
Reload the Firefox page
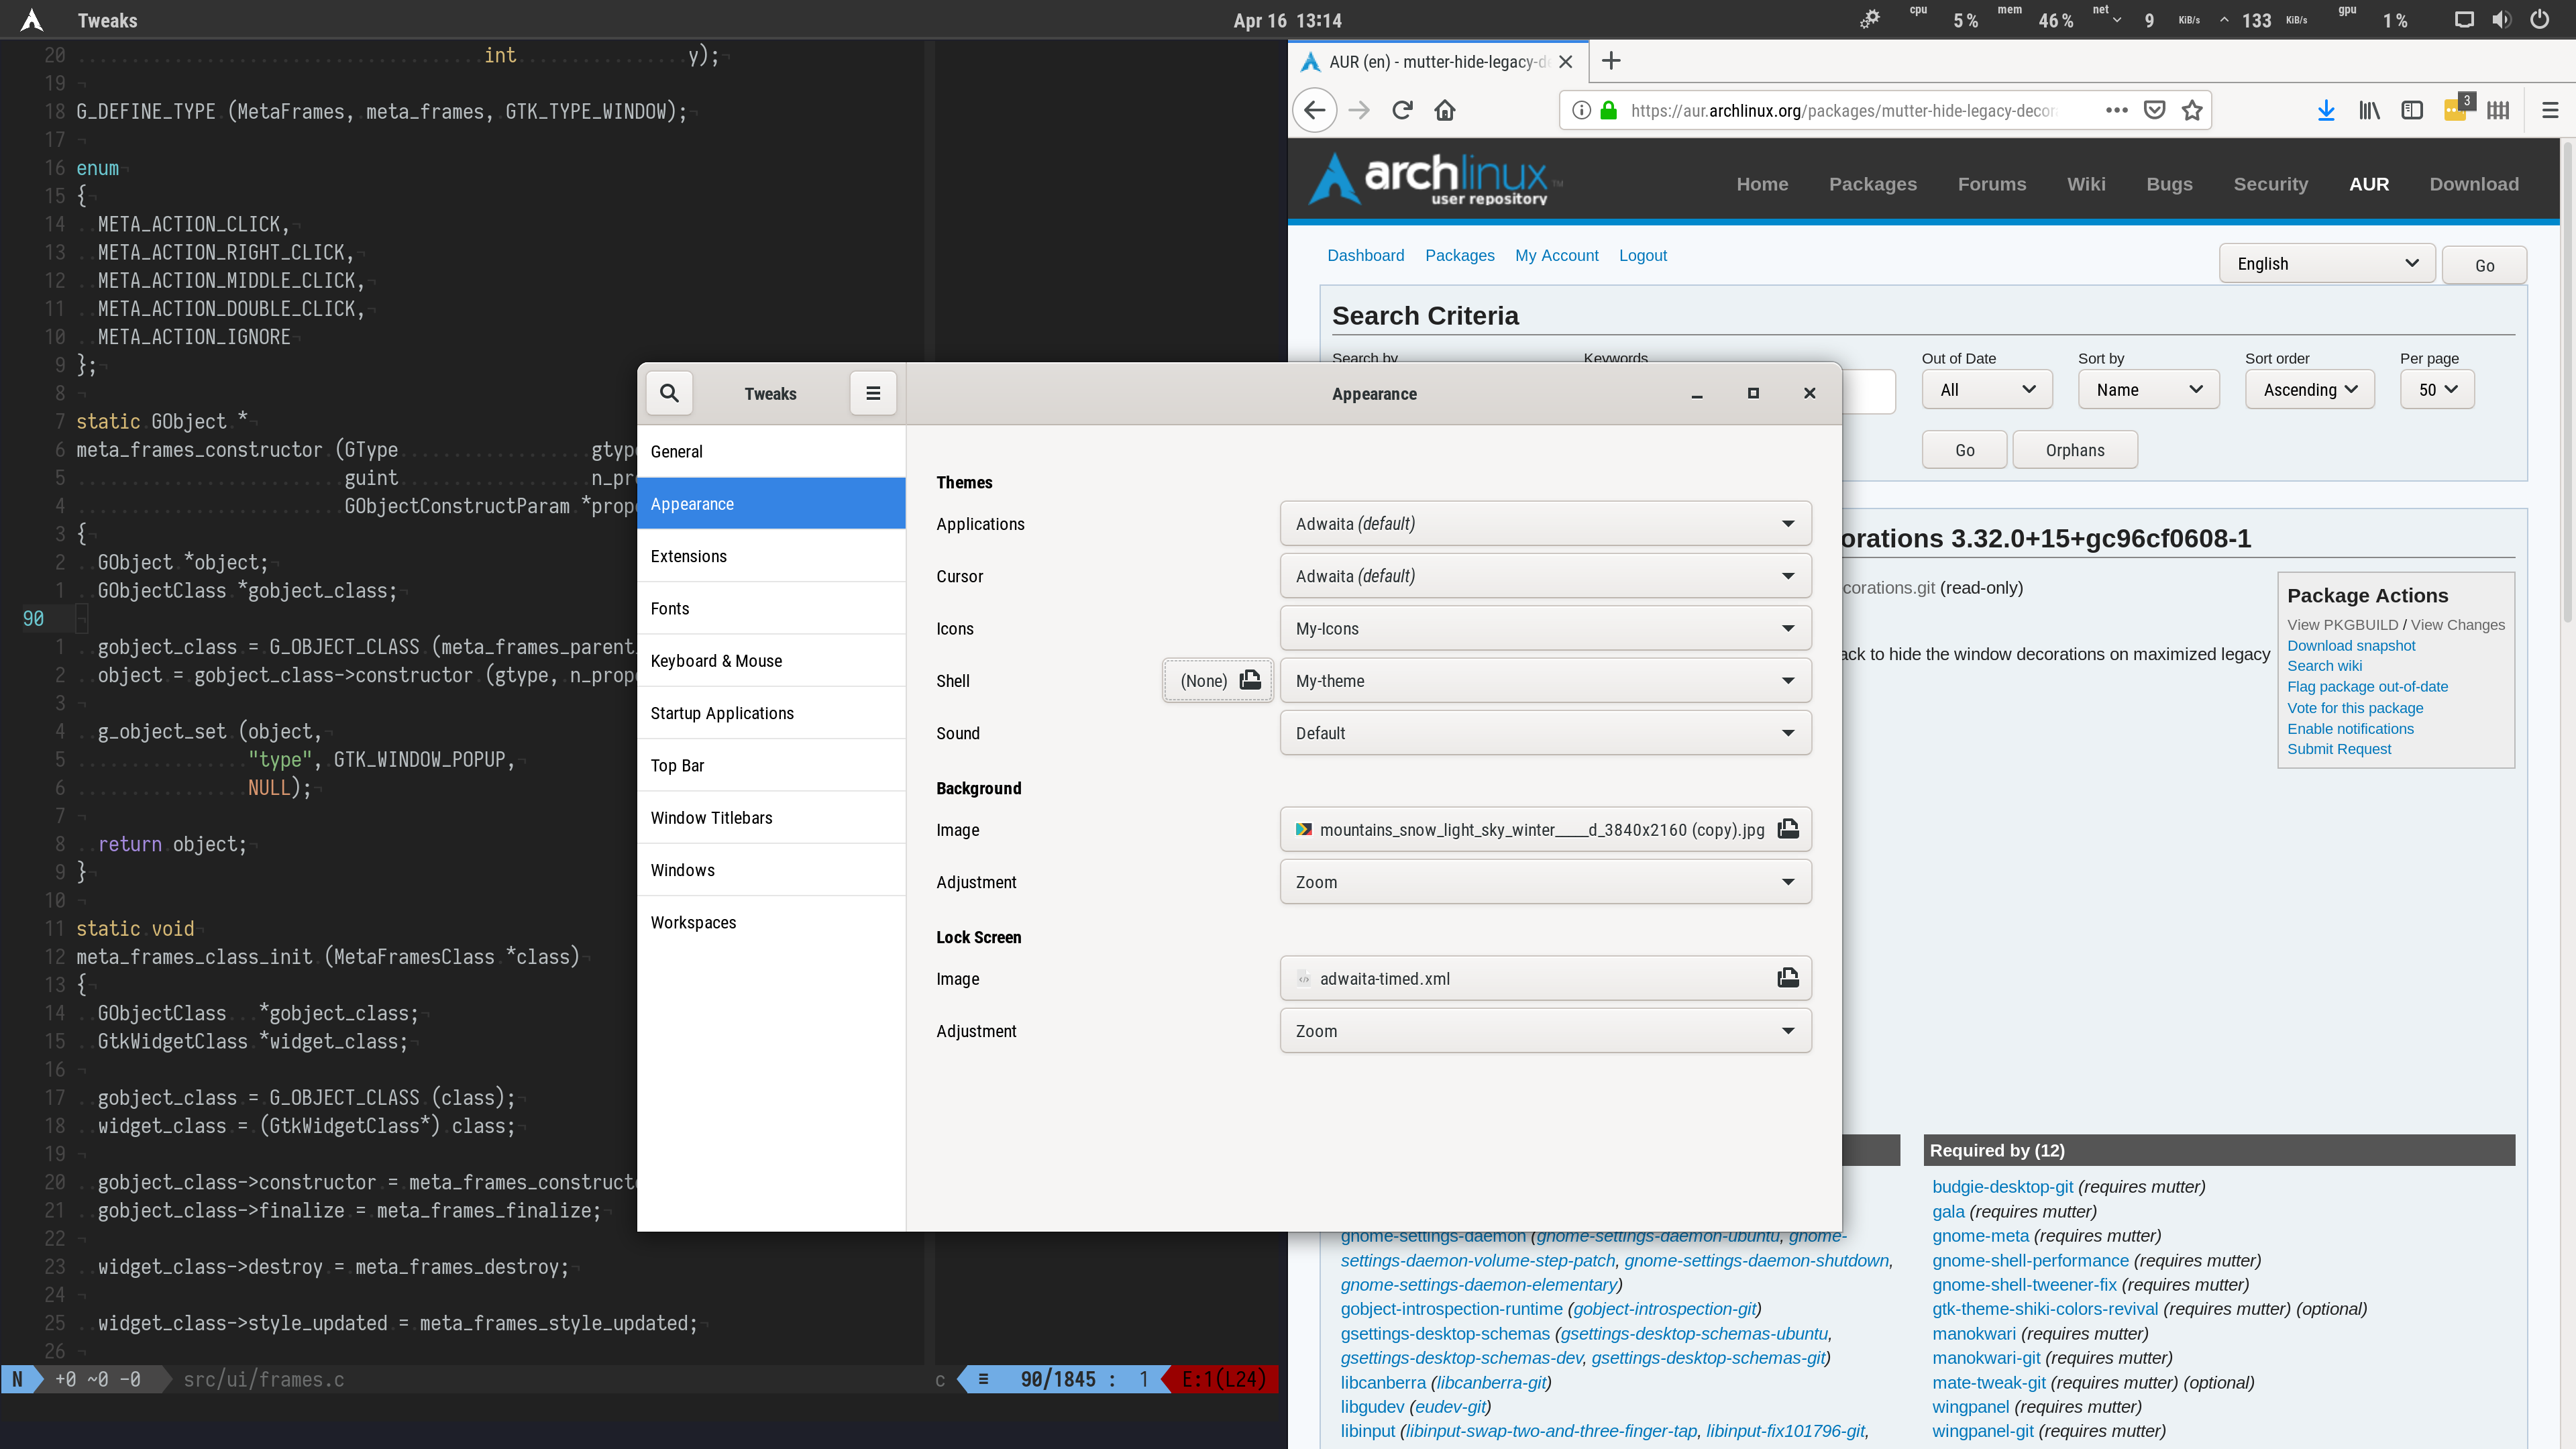point(1402,110)
